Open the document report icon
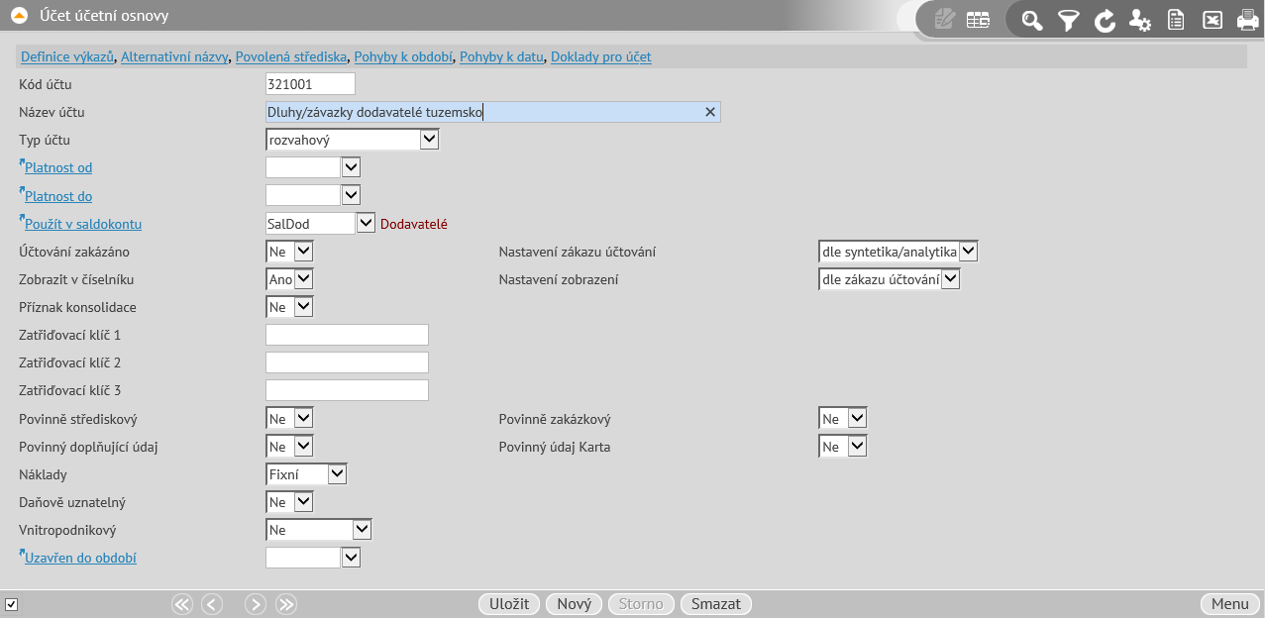 [1176, 19]
